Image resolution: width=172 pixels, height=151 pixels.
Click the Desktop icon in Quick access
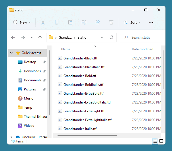click(x=20, y=62)
